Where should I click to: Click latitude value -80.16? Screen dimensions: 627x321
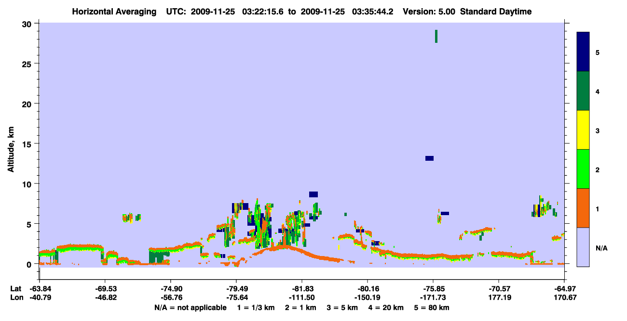(368, 289)
